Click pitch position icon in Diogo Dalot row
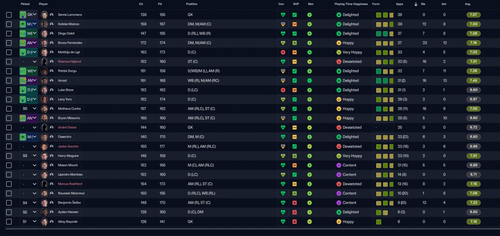500x236 pixels. point(23,34)
